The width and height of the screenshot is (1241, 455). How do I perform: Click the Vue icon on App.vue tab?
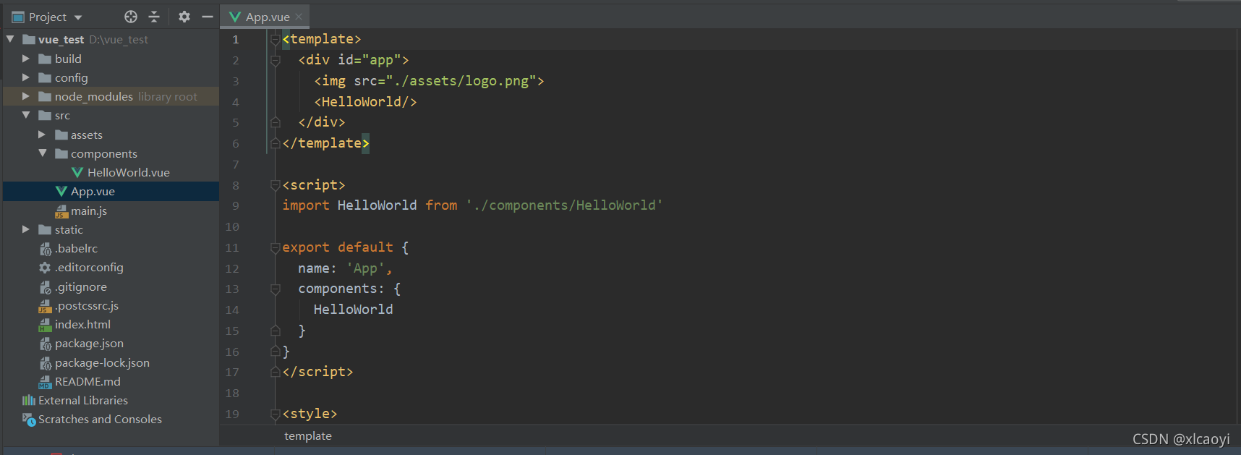(x=235, y=17)
